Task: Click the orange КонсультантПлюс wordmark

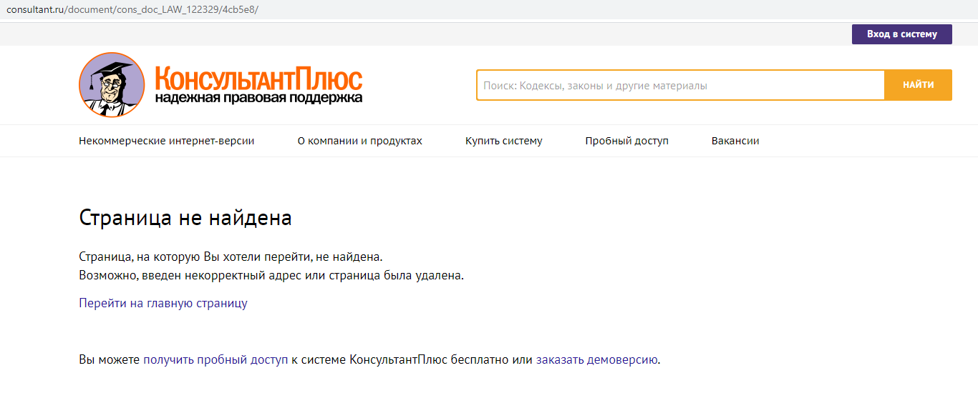Action: (258, 78)
